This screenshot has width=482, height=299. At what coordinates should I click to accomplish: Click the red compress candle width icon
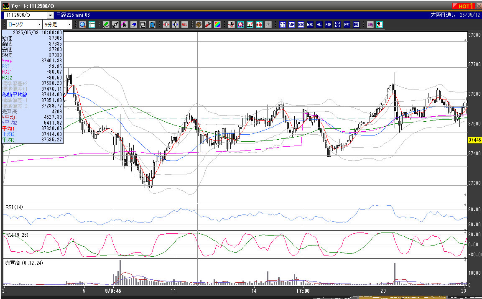166,25
